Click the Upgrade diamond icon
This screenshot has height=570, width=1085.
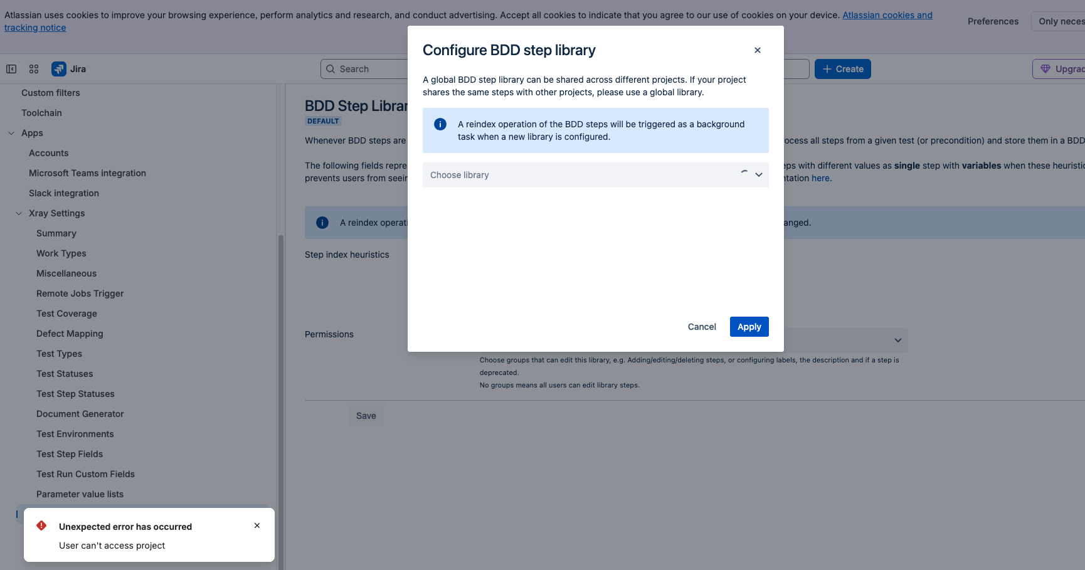1045,69
